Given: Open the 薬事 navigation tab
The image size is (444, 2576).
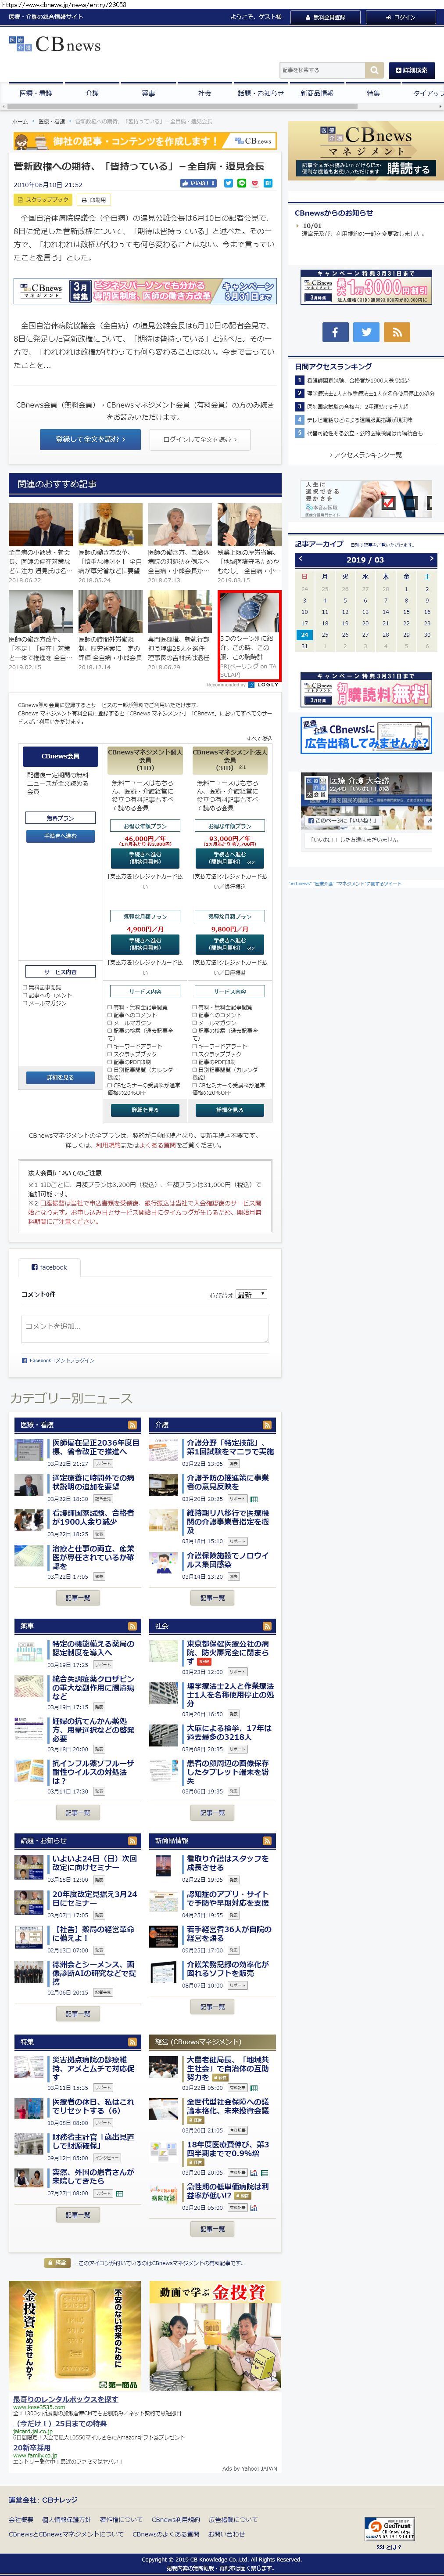Looking at the screenshot, I should coord(148,93).
